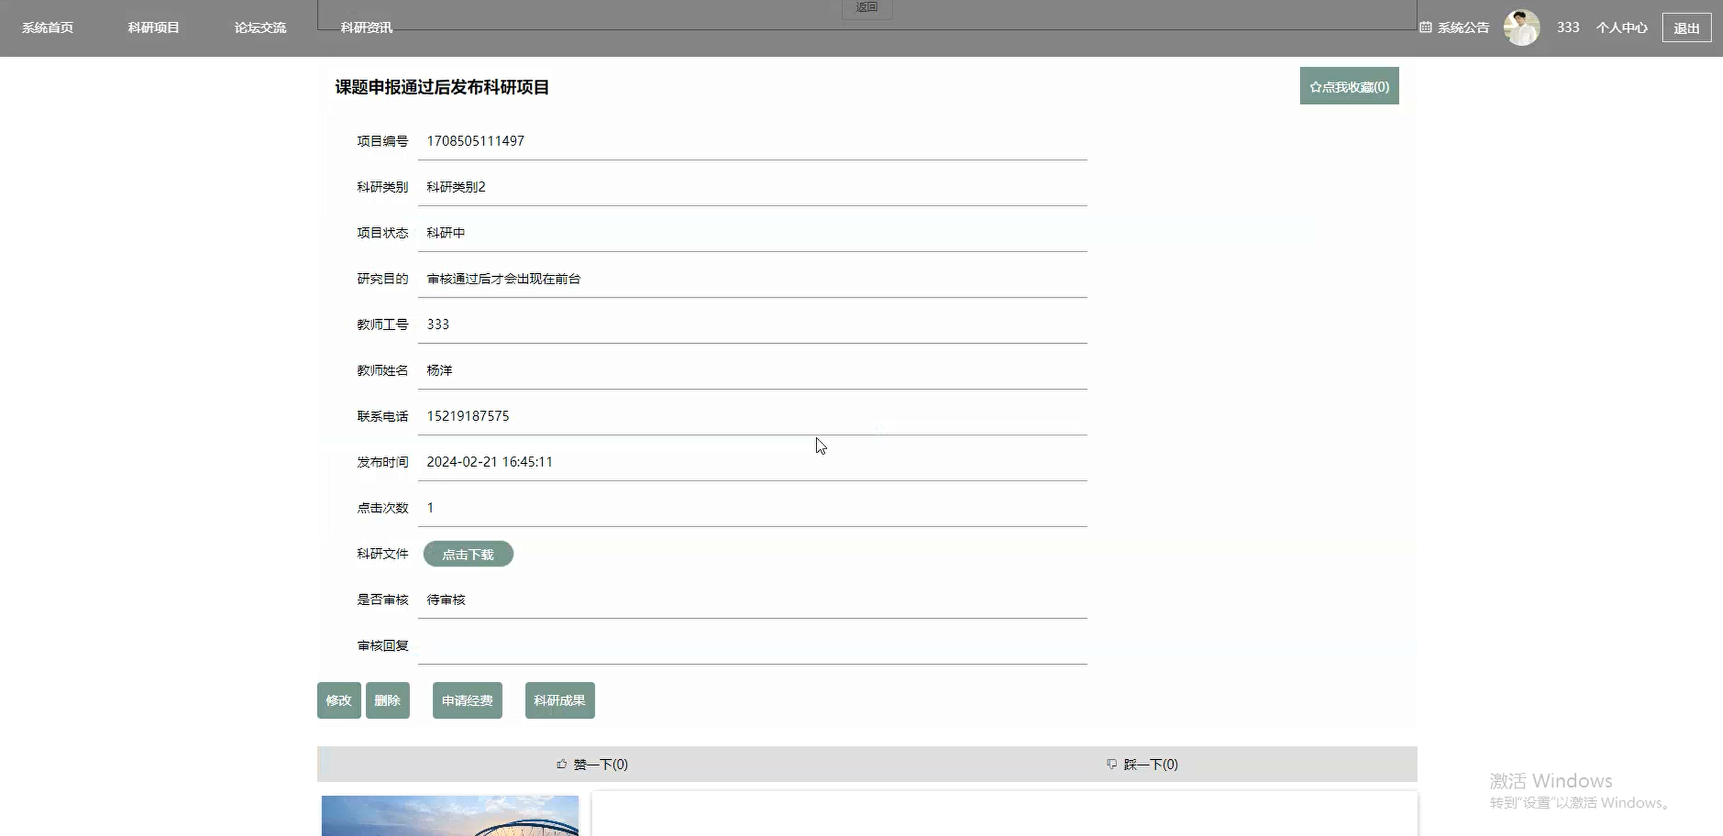Screen dimensions: 1723x836
Task: Favorite the project with 点我收藏(0)
Action: coord(1349,85)
